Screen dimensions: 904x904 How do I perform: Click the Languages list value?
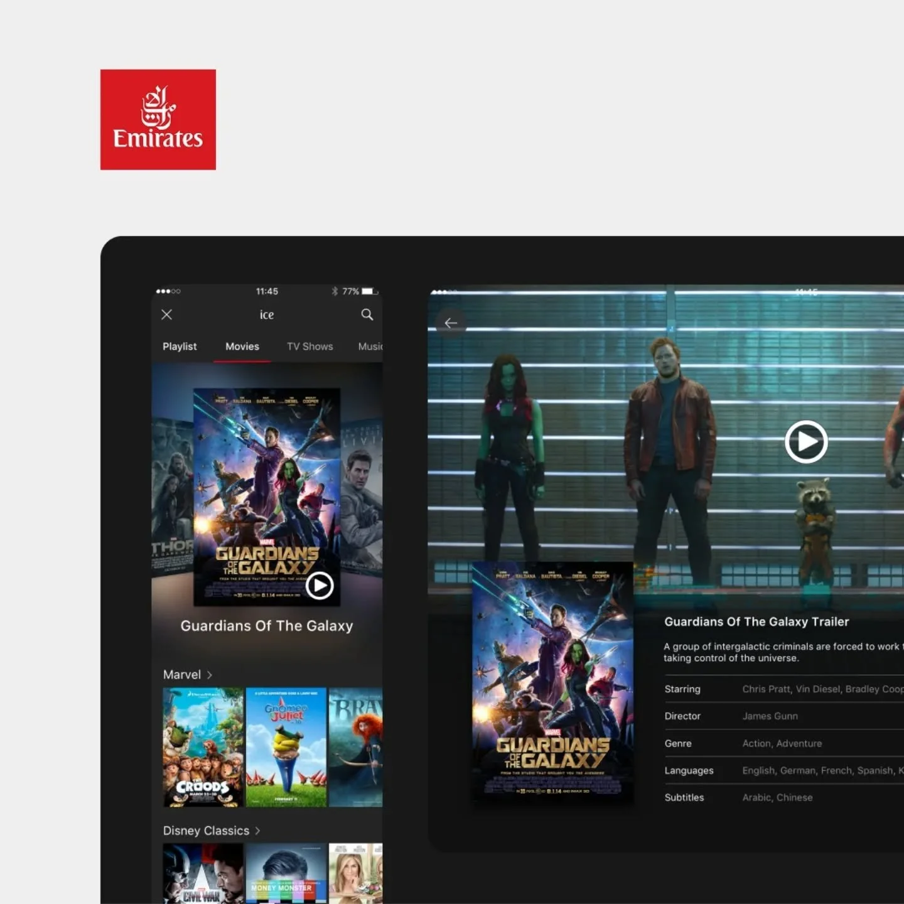coord(823,770)
